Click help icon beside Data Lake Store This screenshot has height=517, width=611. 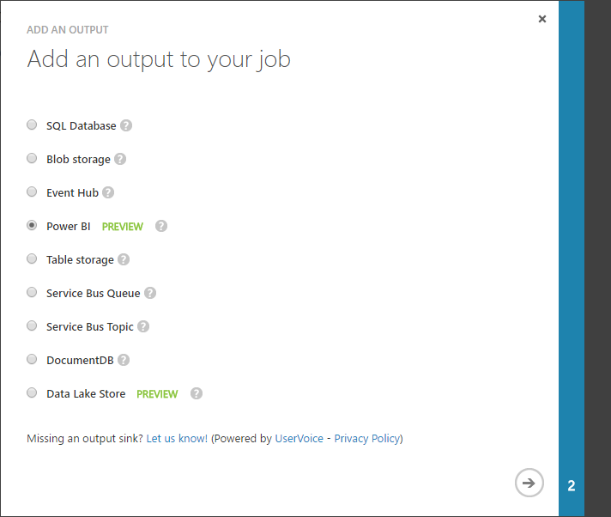click(197, 393)
